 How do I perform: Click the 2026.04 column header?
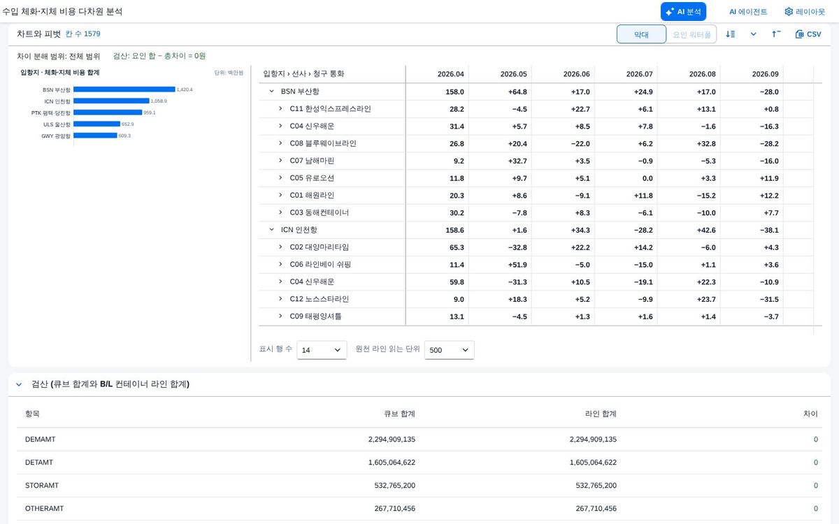click(x=451, y=74)
